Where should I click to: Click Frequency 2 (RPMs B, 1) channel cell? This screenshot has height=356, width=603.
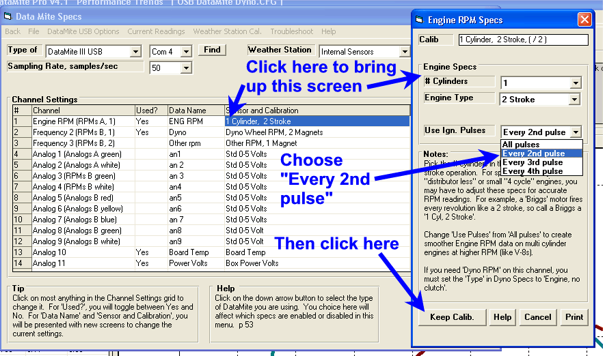pyautogui.click(x=83, y=132)
